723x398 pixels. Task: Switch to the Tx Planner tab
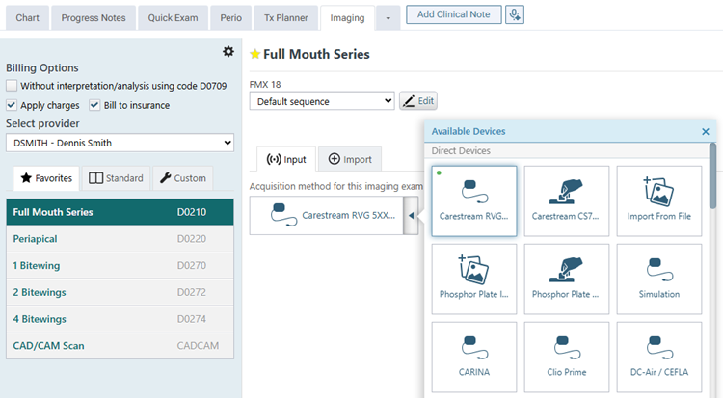(x=284, y=17)
